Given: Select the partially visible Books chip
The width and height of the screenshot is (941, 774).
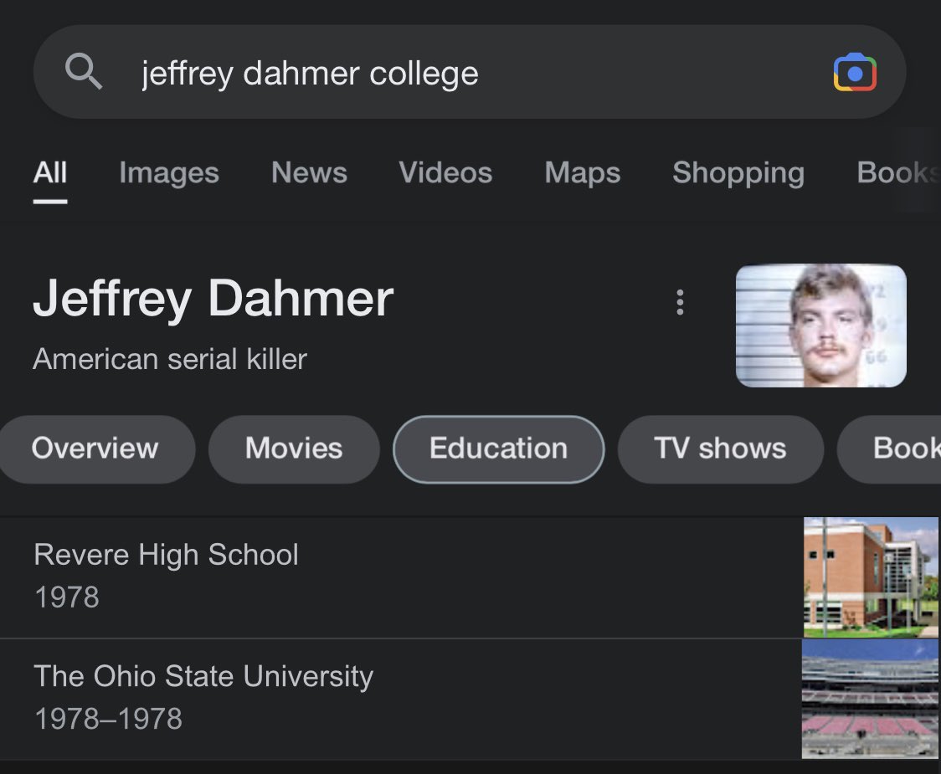Looking at the screenshot, I should pos(890,449).
